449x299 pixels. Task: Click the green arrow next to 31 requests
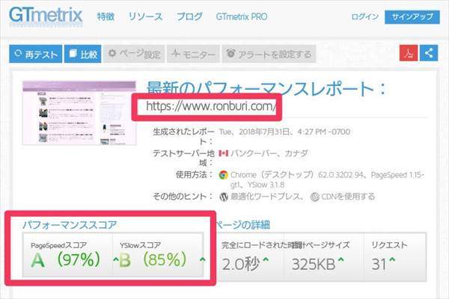[391, 260]
